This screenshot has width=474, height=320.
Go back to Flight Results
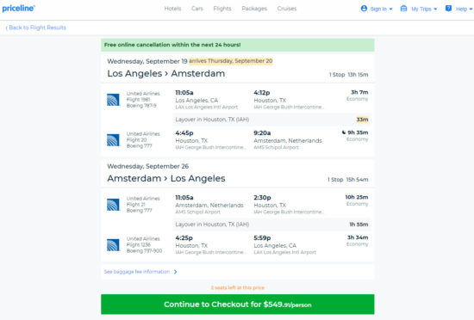[36, 28]
